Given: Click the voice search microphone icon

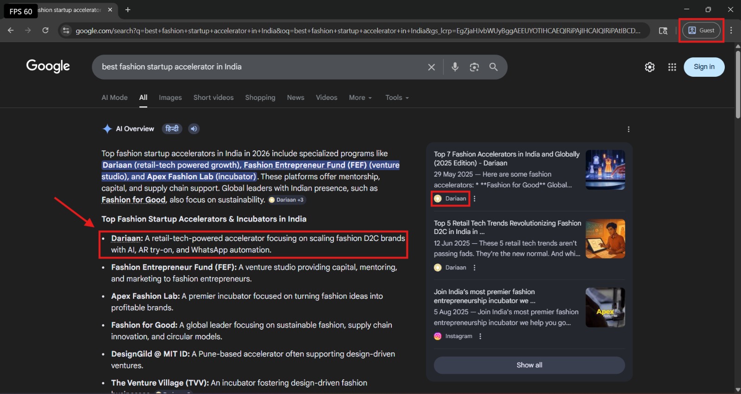Looking at the screenshot, I should [x=455, y=67].
